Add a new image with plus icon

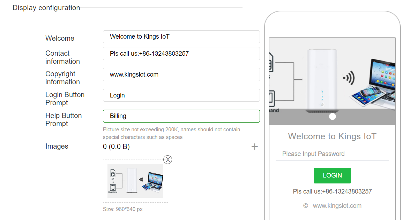[x=254, y=147]
